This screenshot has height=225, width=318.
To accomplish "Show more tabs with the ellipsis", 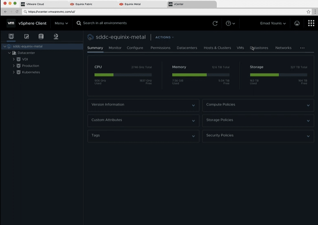I will tap(302, 48).
